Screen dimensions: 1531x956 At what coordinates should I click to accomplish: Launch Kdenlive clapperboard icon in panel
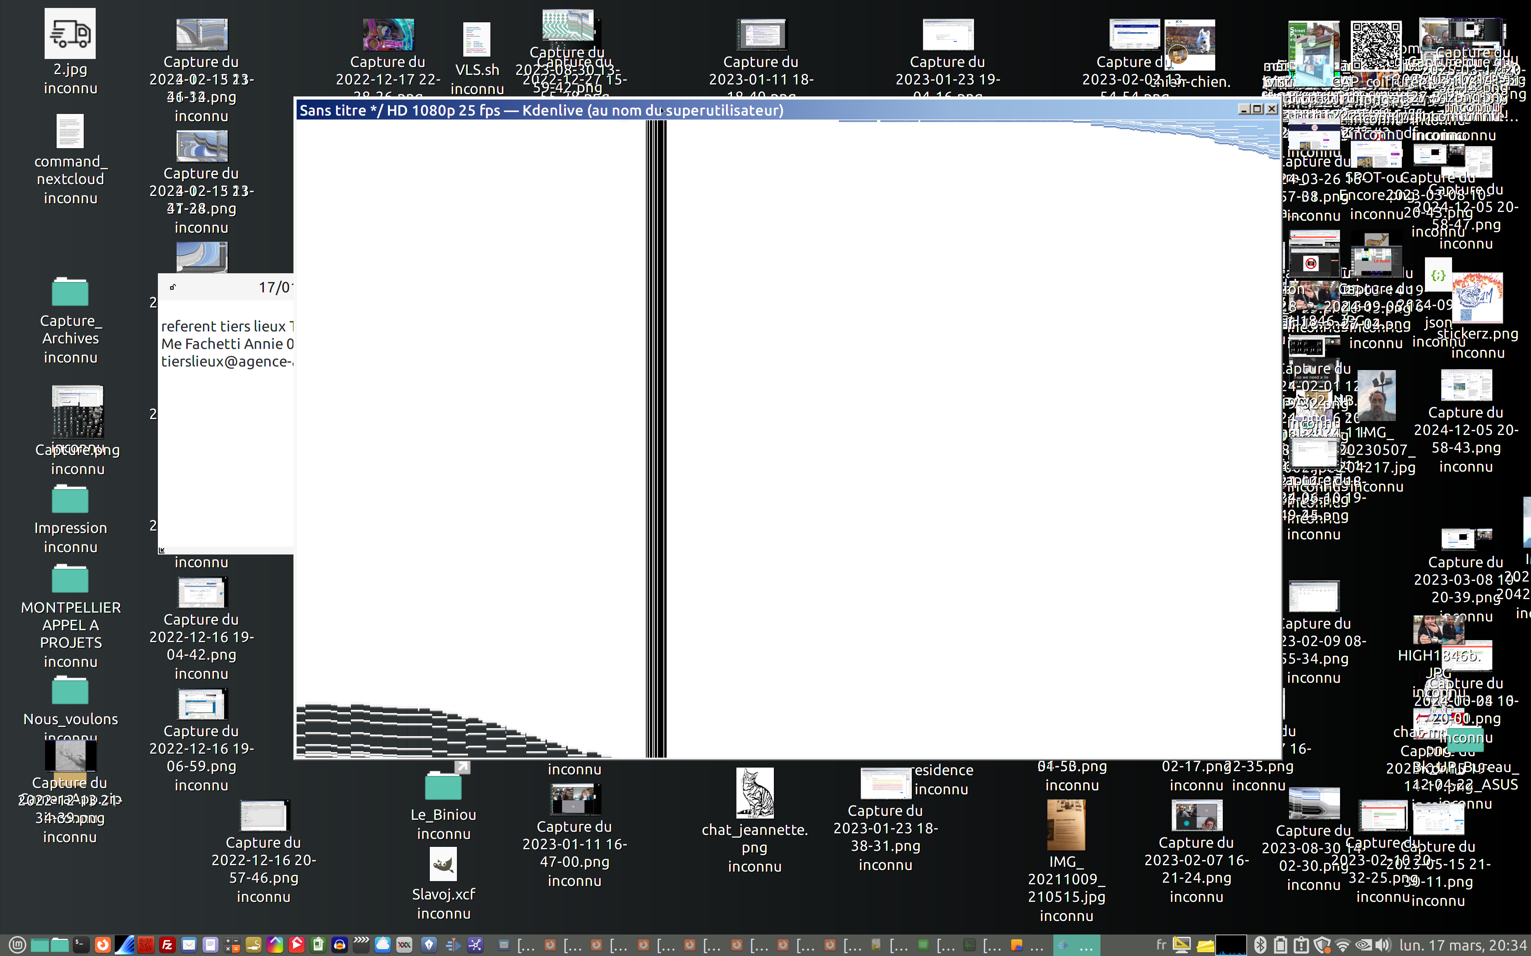(361, 945)
